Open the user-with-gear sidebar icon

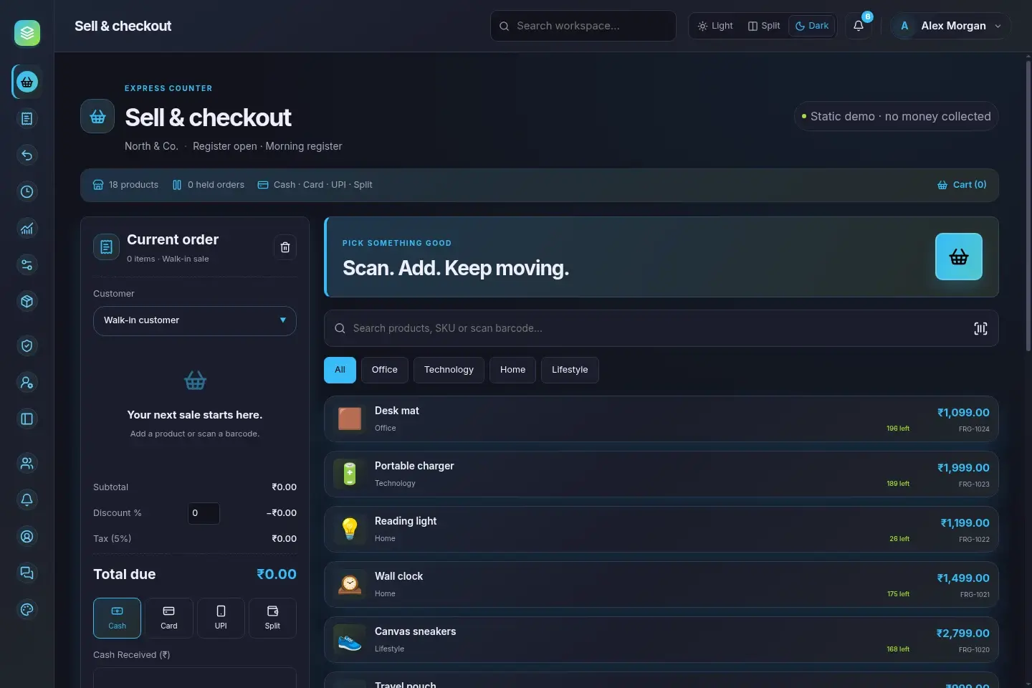(x=27, y=383)
